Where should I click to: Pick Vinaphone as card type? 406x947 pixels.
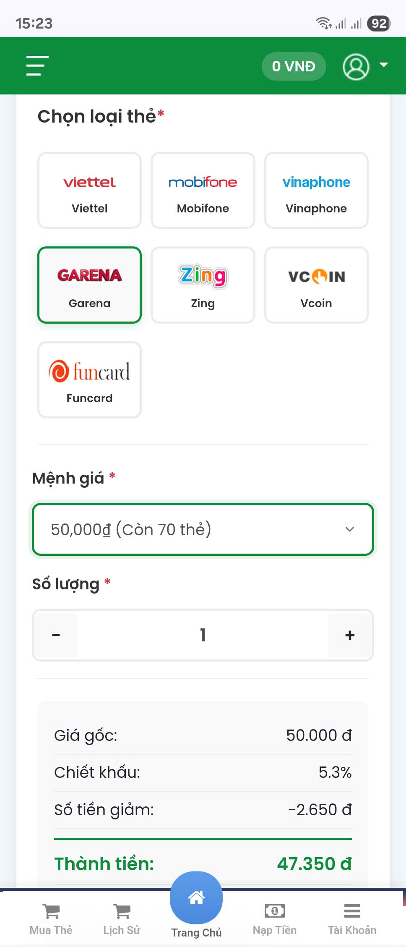coord(316,191)
